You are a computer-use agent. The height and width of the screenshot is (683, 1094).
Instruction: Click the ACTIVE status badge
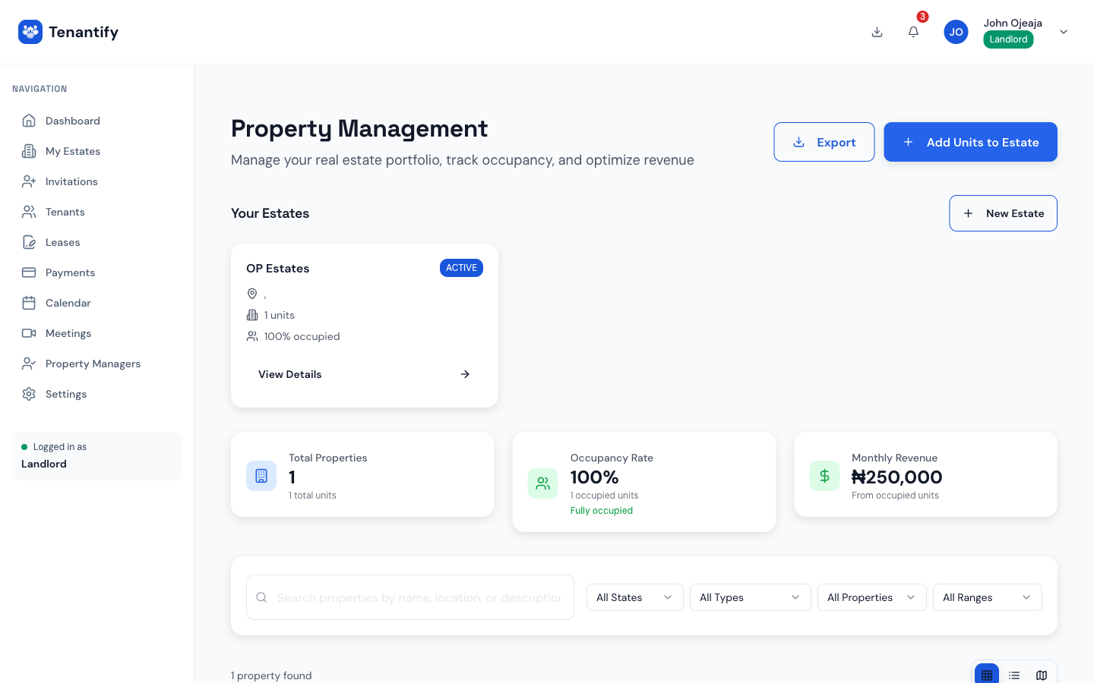pyautogui.click(x=461, y=268)
